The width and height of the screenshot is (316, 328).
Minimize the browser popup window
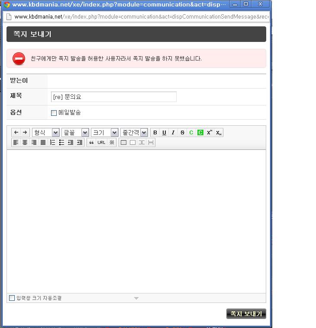pyautogui.click(x=235, y=4)
